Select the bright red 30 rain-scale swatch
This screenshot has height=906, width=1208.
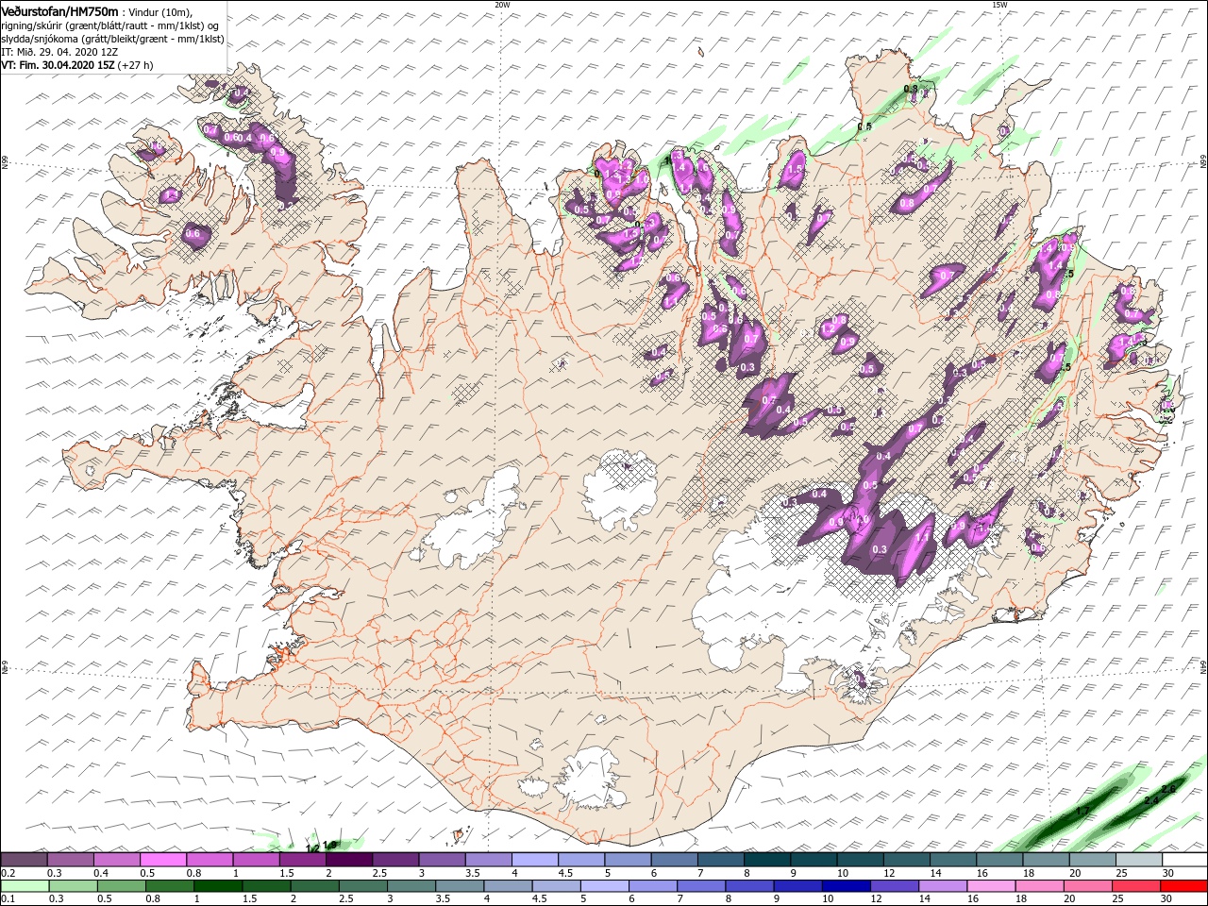pos(1183,885)
